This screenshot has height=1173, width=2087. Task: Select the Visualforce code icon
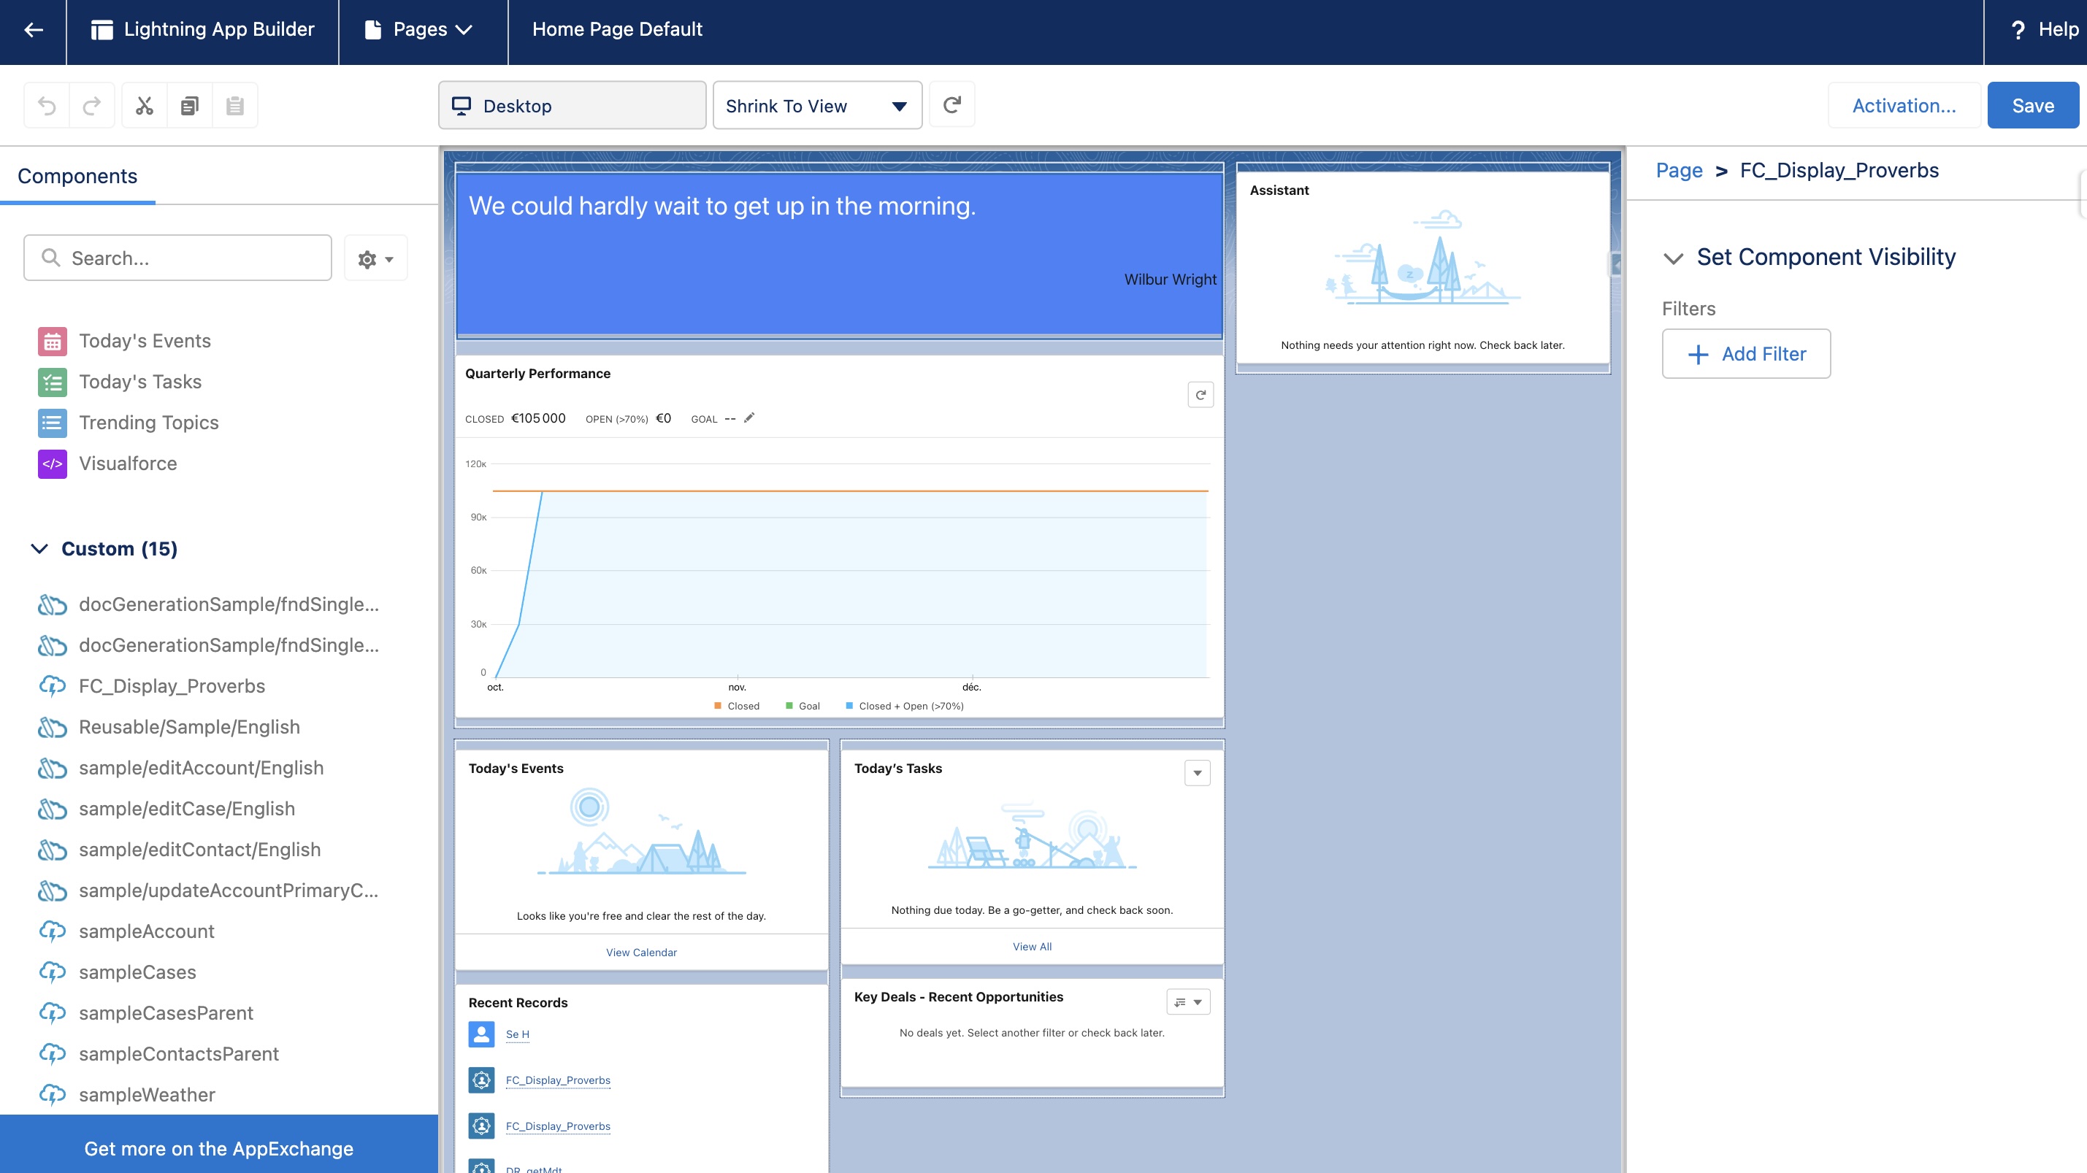pyautogui.click(x=53, y=464)
